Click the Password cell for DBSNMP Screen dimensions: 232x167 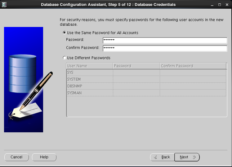(x=136, y=86)
